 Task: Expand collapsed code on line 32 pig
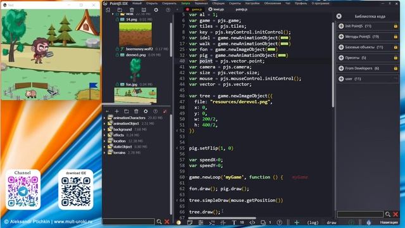[282, 55]
